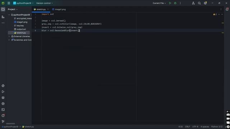Open editor tabs options menu
This screenshot has height=129, width=230.
tap(221, 9)
